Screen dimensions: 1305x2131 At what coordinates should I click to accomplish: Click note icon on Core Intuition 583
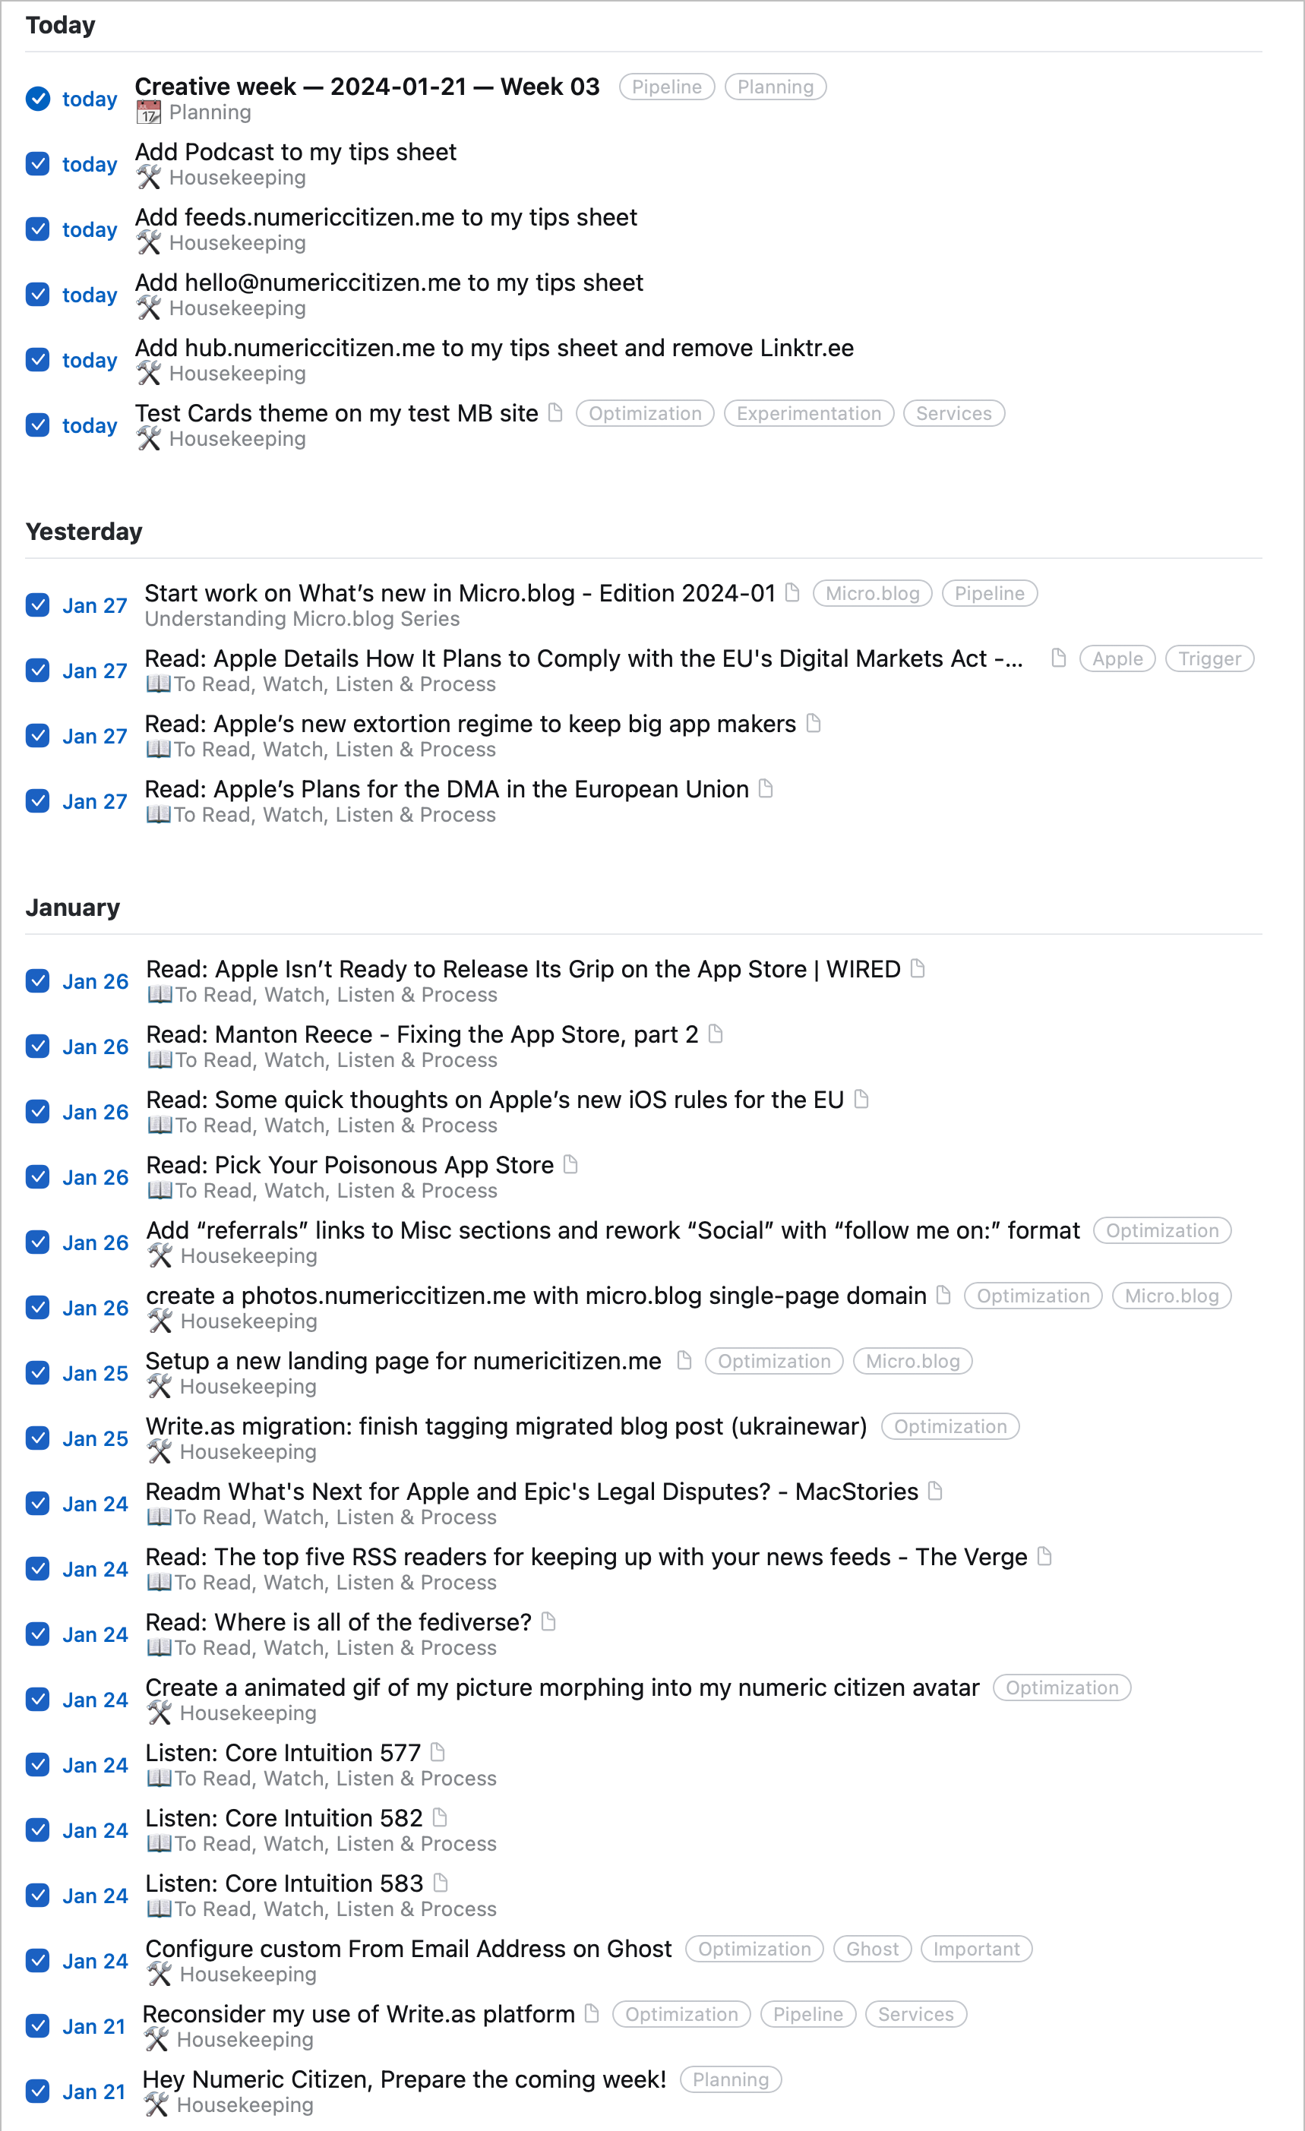click(440, 1883)
